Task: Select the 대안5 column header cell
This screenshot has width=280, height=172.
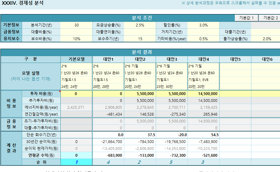Action: pos(235,59)
